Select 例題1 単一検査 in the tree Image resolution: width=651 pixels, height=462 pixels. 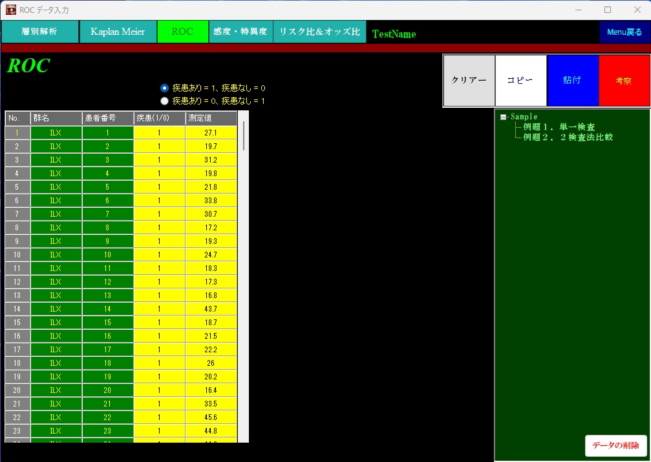point(557,126)
